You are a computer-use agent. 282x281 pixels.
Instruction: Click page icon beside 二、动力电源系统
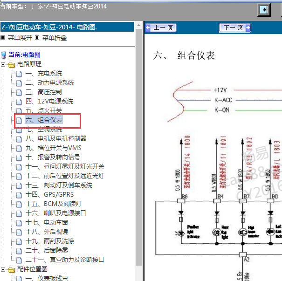19,83
